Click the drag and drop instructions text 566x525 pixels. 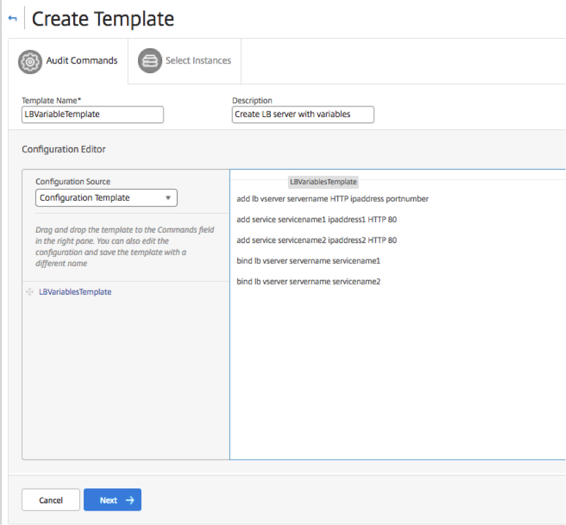coord(124,246)
